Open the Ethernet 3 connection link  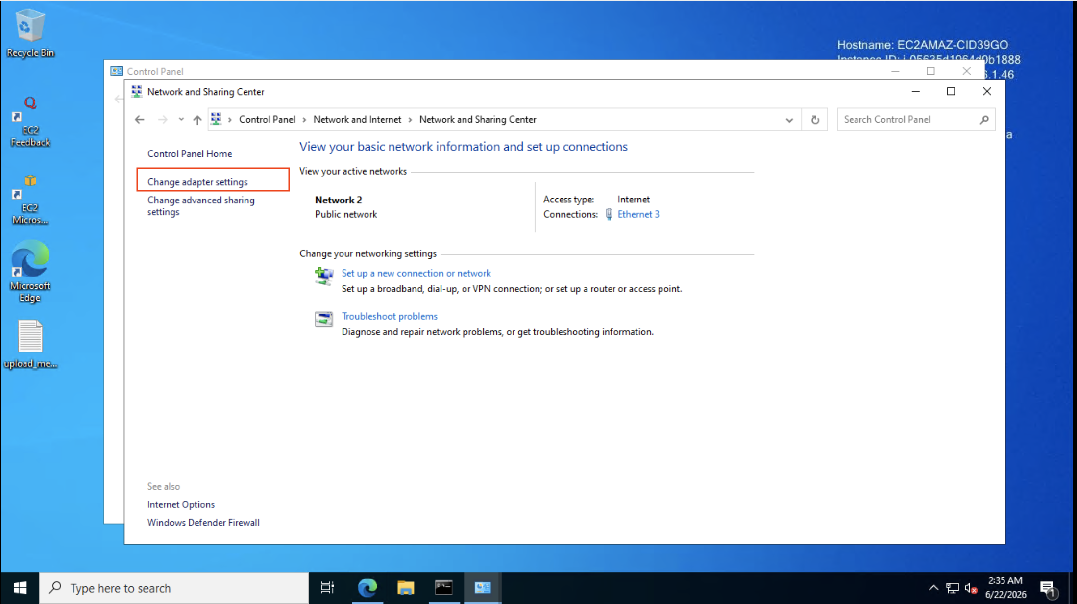[x=638, y=214]
